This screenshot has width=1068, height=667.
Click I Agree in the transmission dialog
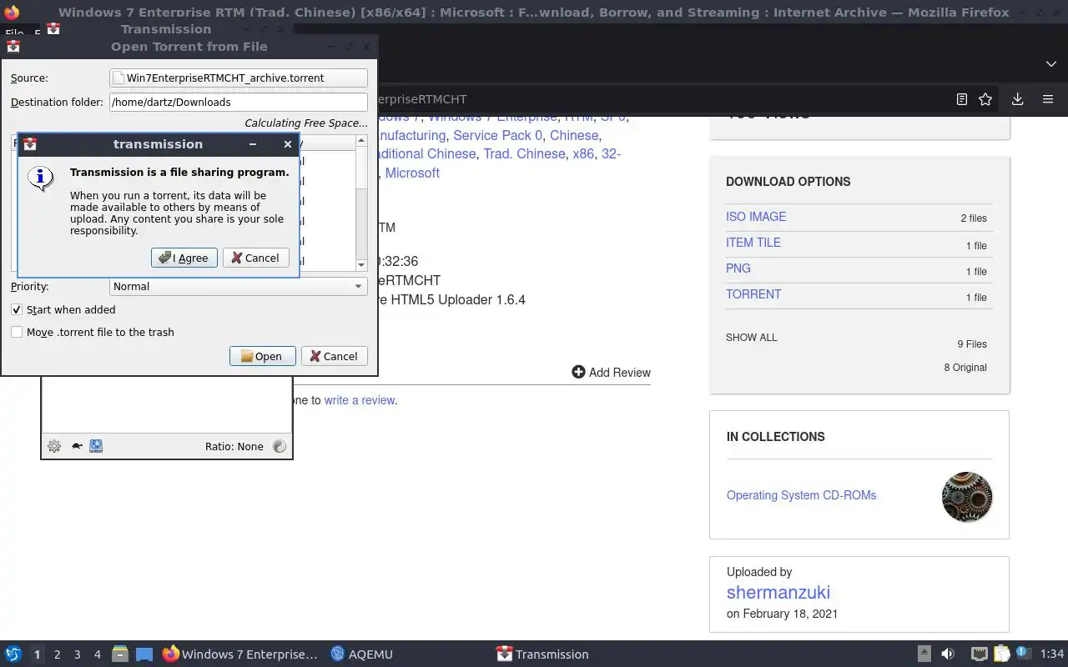[184, 258]
